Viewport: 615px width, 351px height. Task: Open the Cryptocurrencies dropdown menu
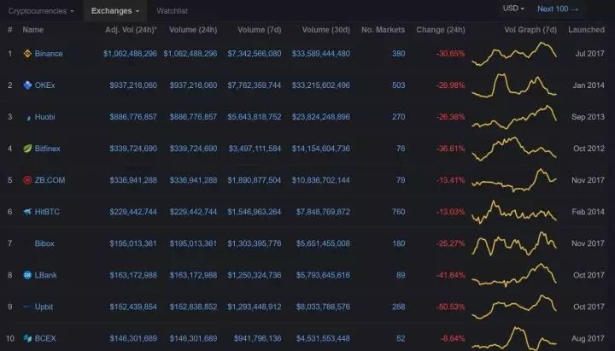pos(41,11)
